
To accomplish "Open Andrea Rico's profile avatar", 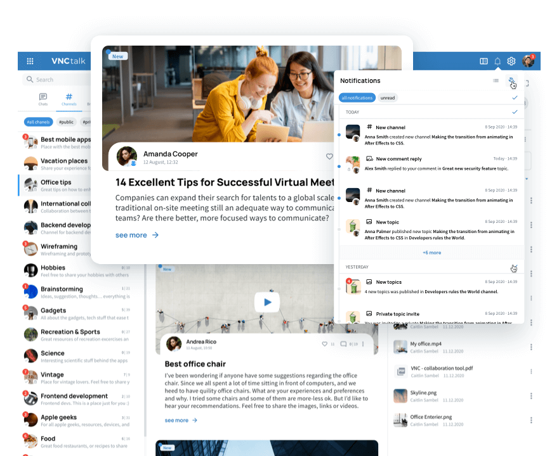I will (x=174, y=344).
